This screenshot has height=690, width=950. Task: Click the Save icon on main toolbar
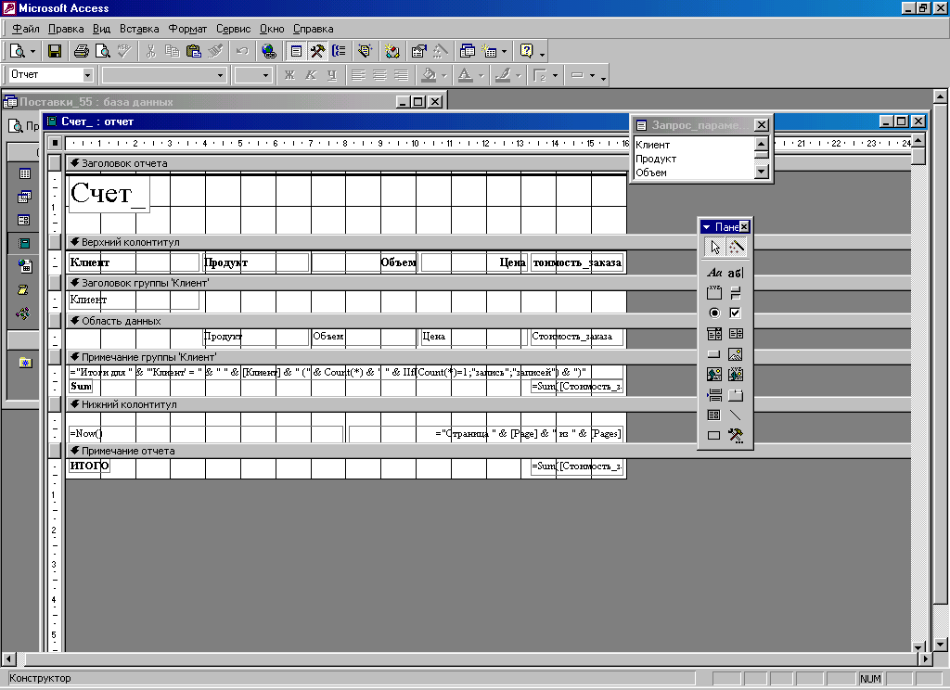click(55, 52)
